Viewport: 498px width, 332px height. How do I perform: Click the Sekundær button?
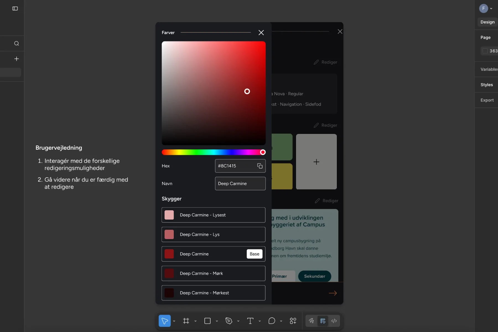[315, 276]
